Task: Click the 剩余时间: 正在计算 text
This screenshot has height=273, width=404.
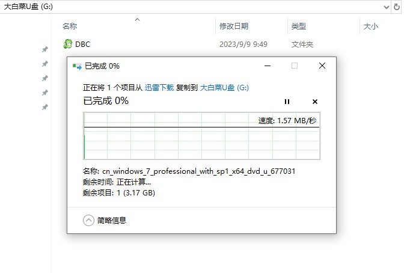Action: (x=117, y=182)
